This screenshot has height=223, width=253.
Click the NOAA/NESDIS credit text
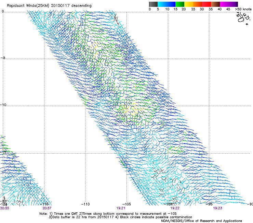coord(201,221)
